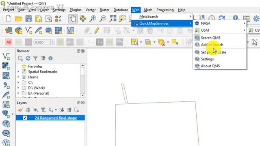Viewport: 260px width, 146px height.
Task: Activate the Pan Map hand tool
Action: [x=73, y=19]
